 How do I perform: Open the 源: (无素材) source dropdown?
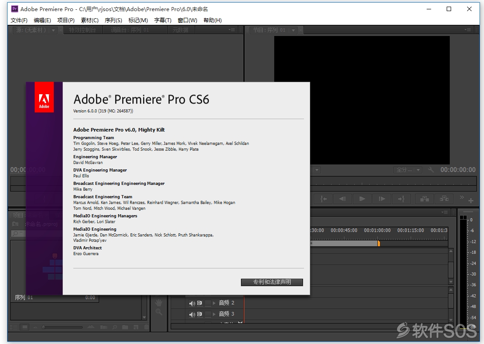click(x=53, y=30)
